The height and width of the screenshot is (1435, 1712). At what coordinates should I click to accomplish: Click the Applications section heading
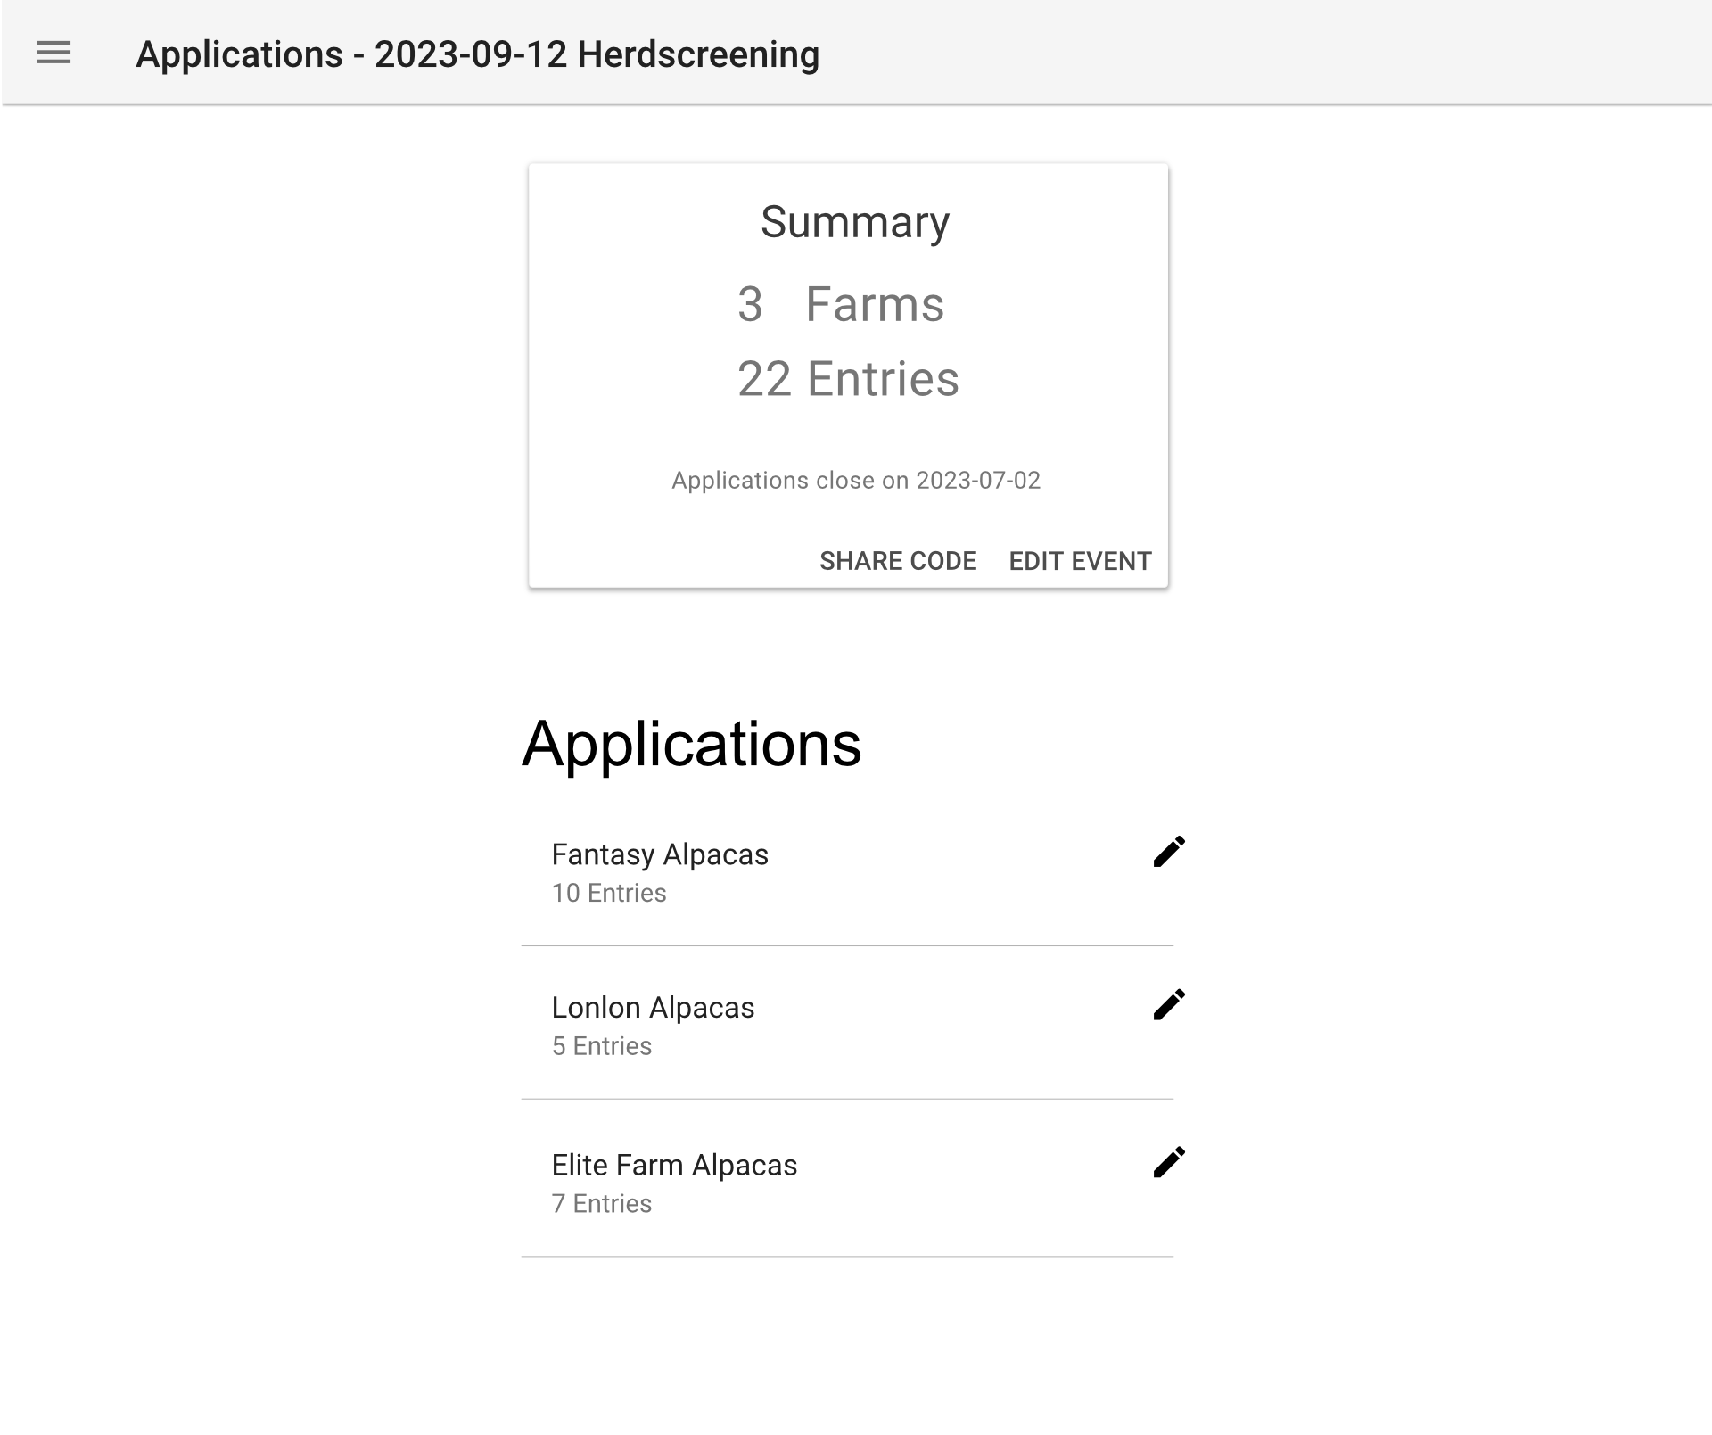pyautogui.click(x=692, y=745)
